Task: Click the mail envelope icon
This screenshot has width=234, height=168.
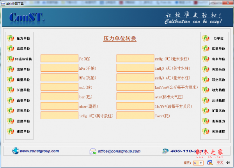Action: pos(93,151)
